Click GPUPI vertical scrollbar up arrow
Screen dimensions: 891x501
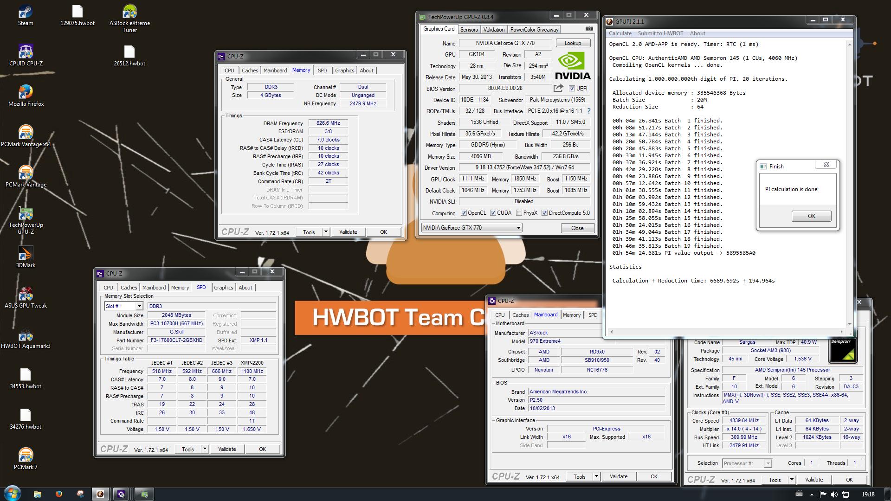click(x=850, y=44)
